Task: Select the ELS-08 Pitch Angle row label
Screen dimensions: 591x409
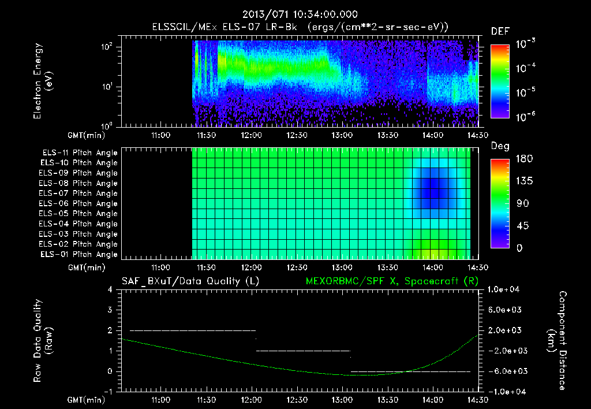Action: (x=78, y=183)
